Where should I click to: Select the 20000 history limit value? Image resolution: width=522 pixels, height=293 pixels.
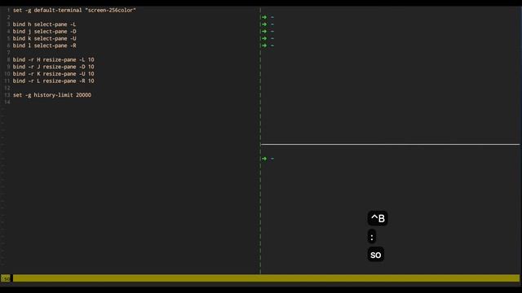click(x=83, y=95)
